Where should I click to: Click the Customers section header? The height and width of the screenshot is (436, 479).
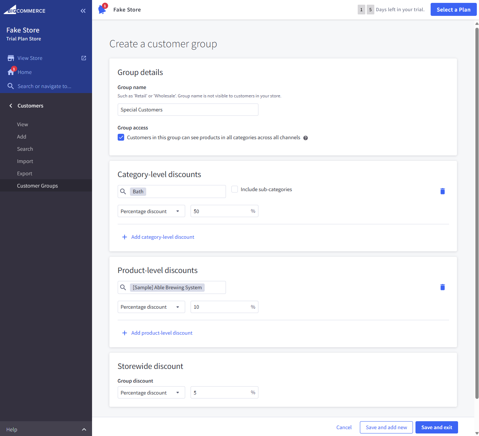pos(30,106)
